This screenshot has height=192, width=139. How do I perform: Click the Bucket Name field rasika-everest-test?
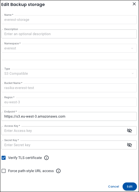click(69, 88)
